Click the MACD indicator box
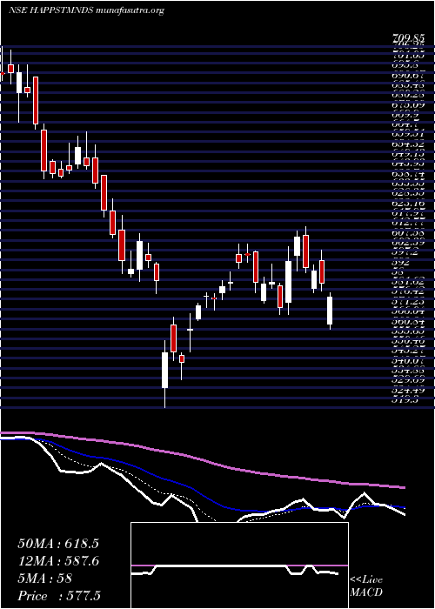This screenshot has width=435, height=609. (239, 565)
